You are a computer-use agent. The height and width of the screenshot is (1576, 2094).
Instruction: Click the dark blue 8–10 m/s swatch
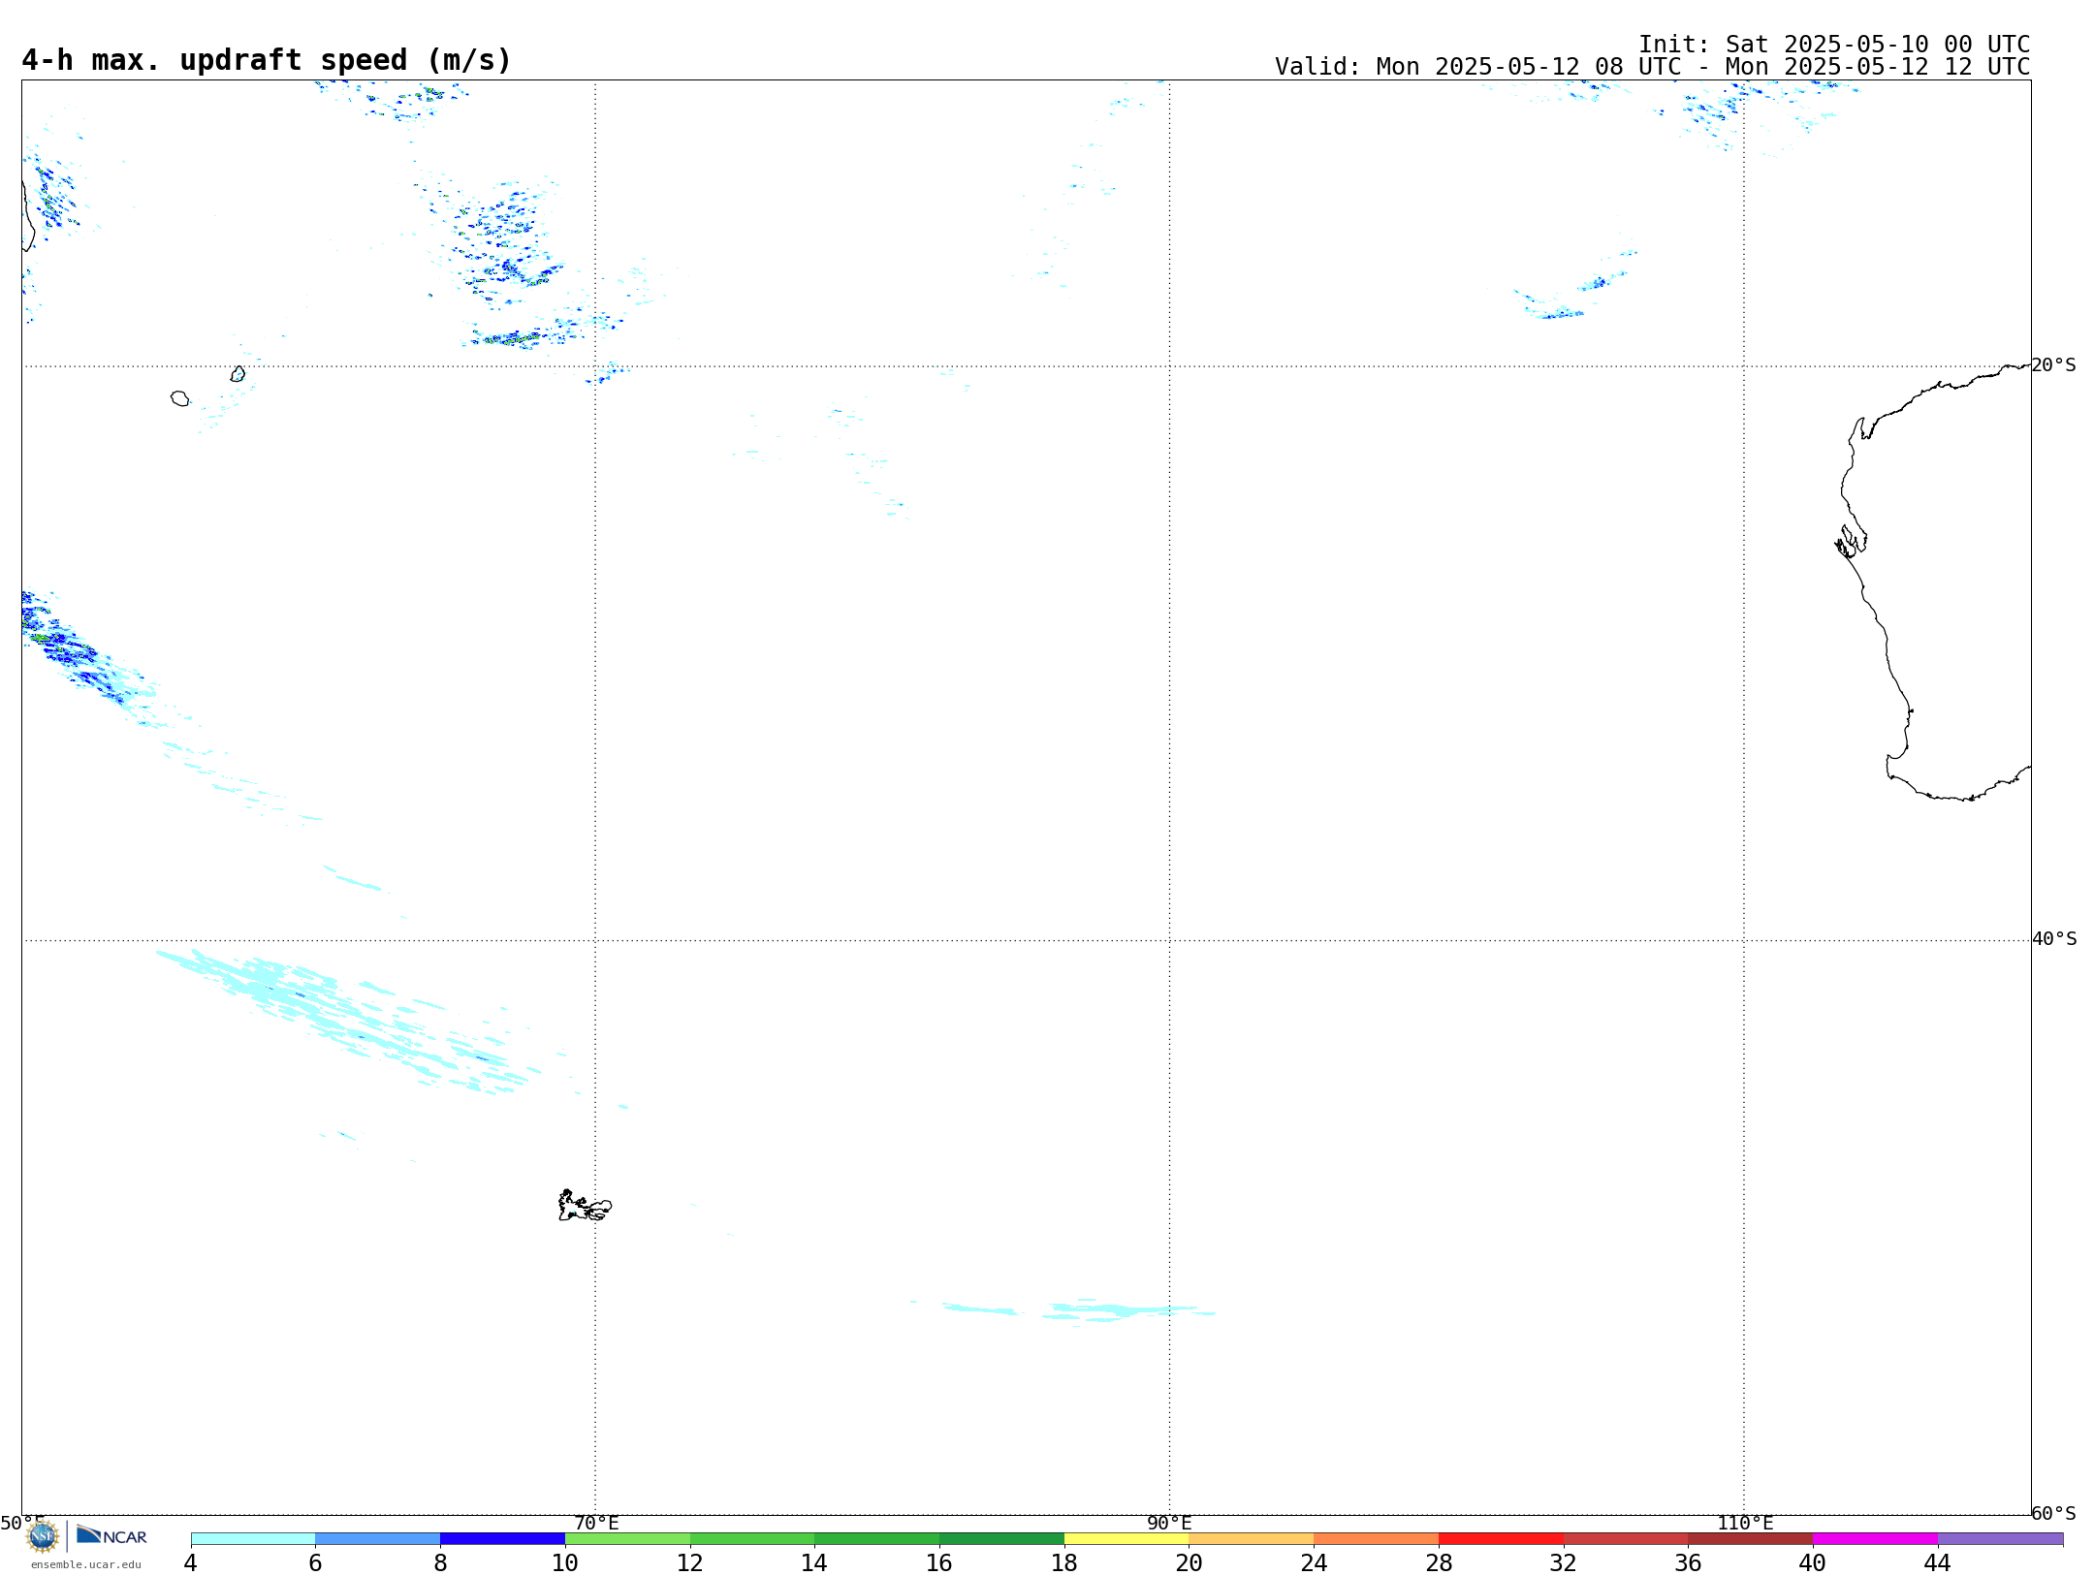502,1539
